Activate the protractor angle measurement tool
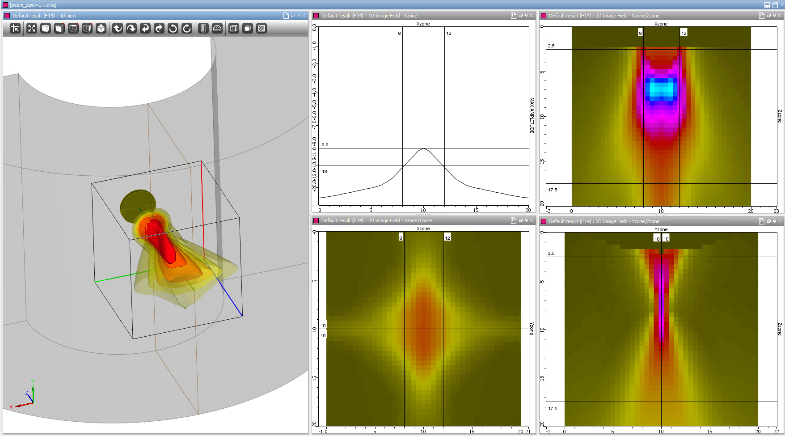785x436 pixels. (x=217, y=29)
